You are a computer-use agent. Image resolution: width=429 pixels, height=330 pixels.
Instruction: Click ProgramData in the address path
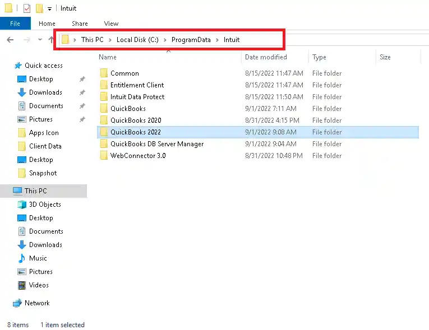191,40
